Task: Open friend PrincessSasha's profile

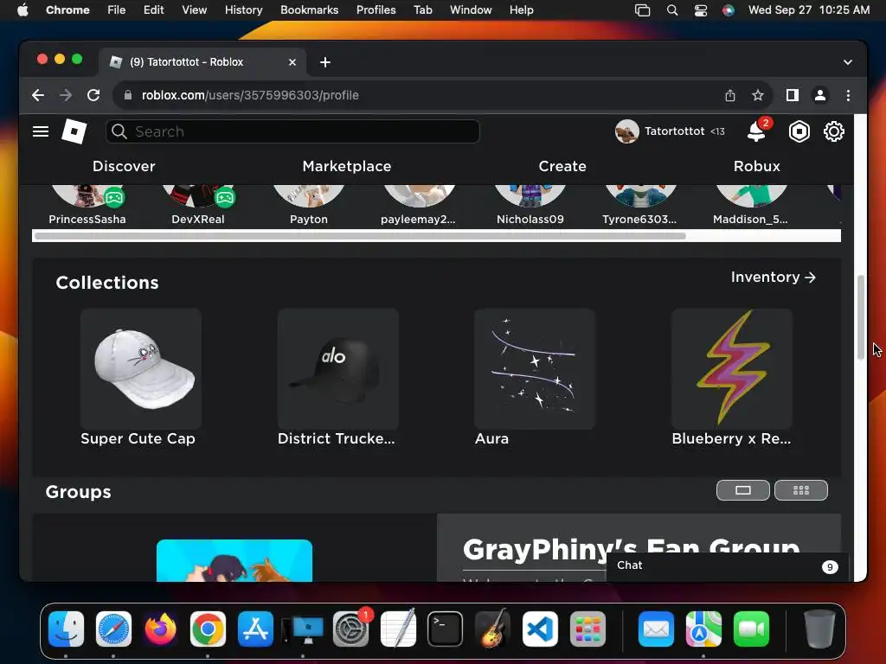Action: [87, 206]
